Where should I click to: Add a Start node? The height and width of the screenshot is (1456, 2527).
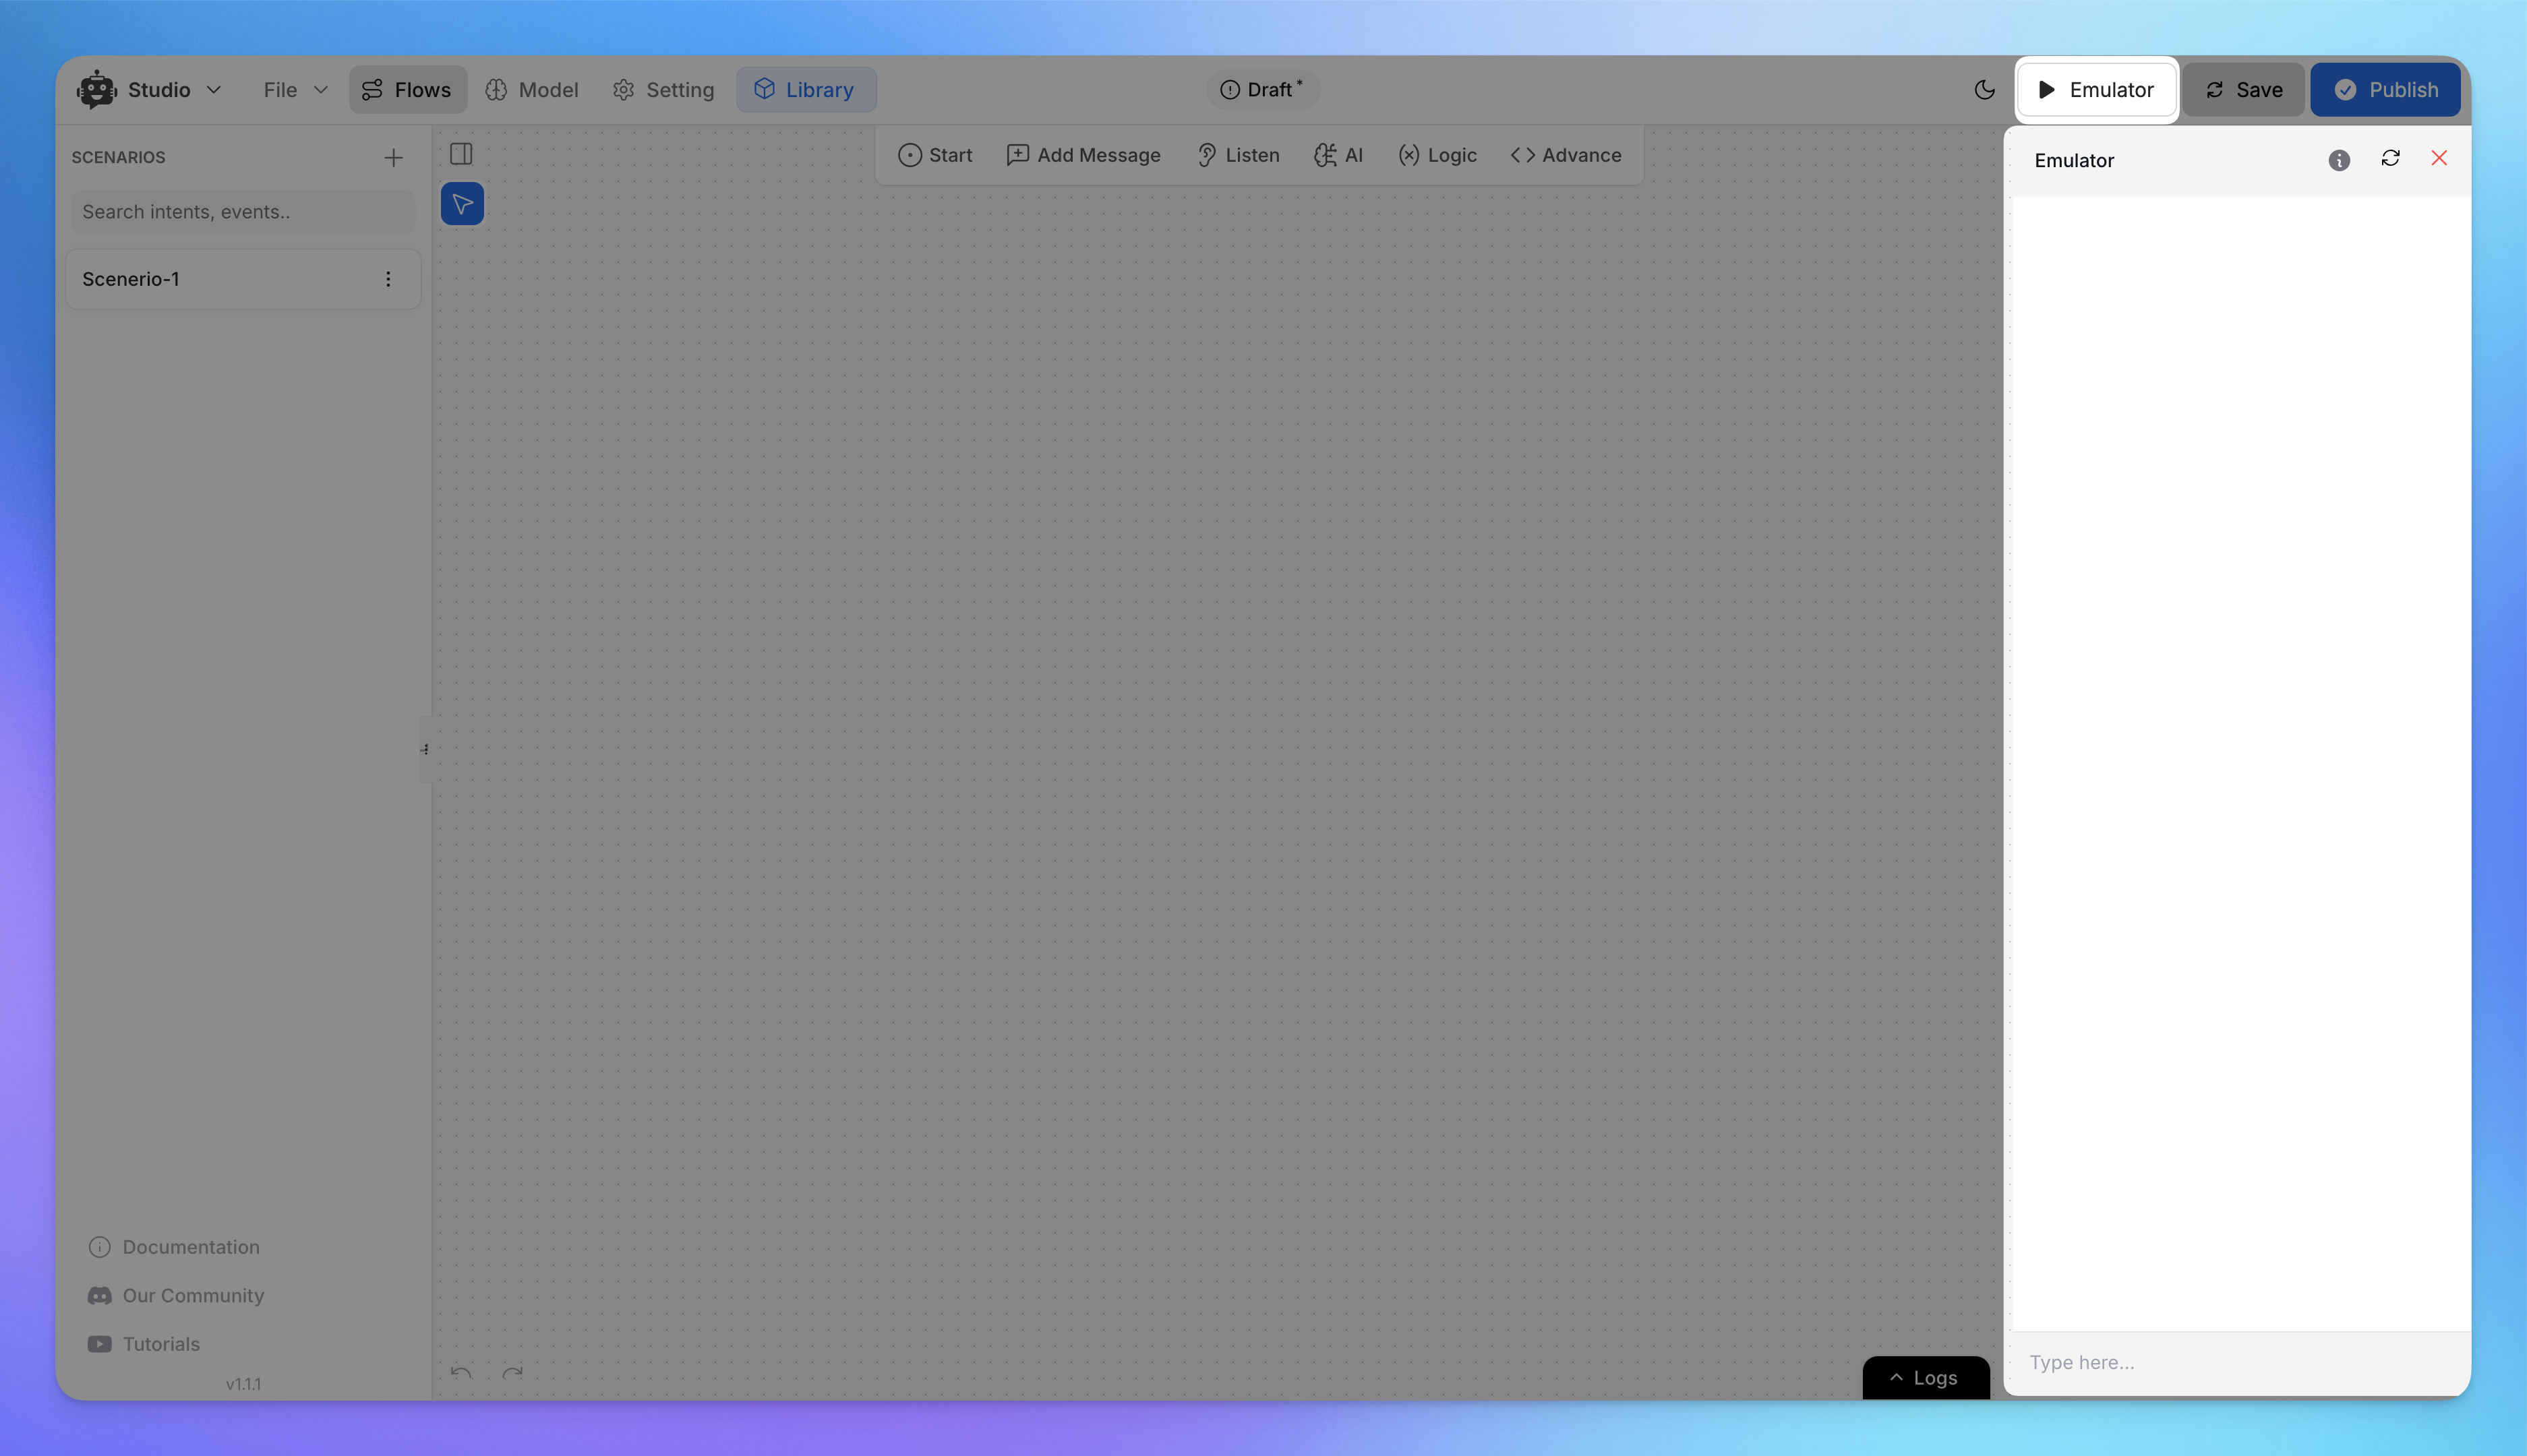coord(935,155)
